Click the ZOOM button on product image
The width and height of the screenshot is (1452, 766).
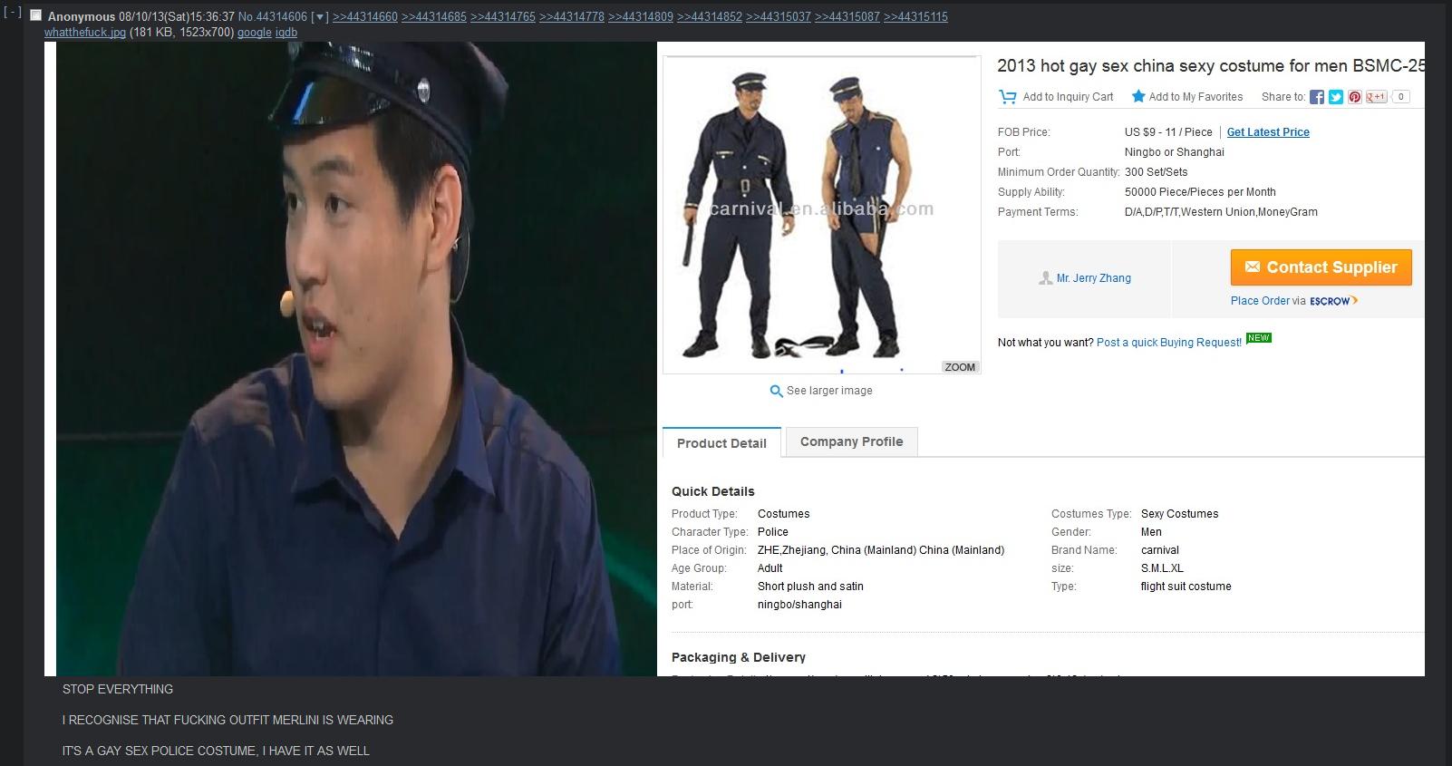(960, 367)
